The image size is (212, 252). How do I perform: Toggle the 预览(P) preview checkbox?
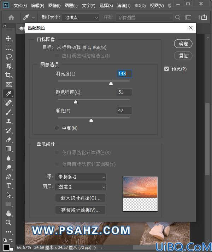166,69
